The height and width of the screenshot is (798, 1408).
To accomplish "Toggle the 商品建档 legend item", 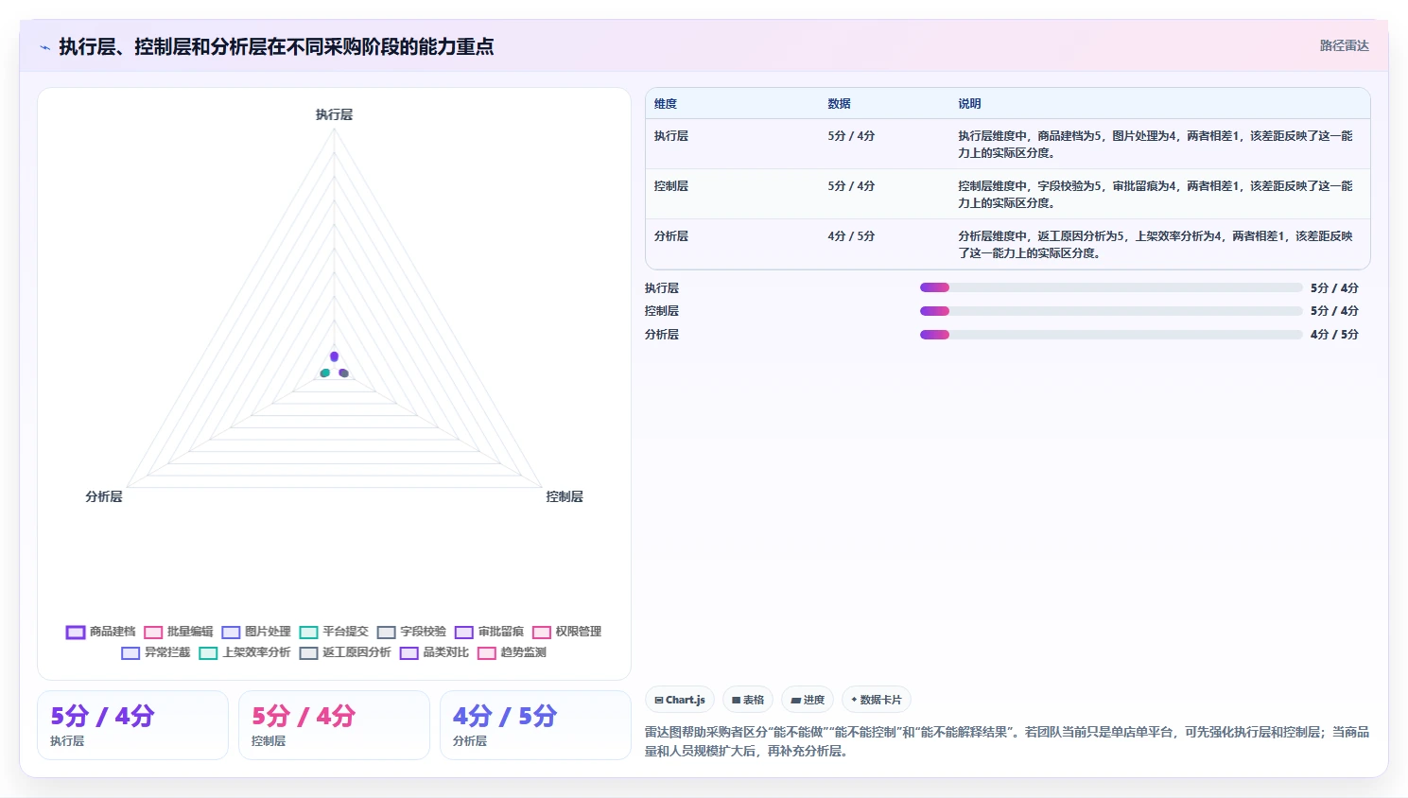I will [x=101, y=632].
